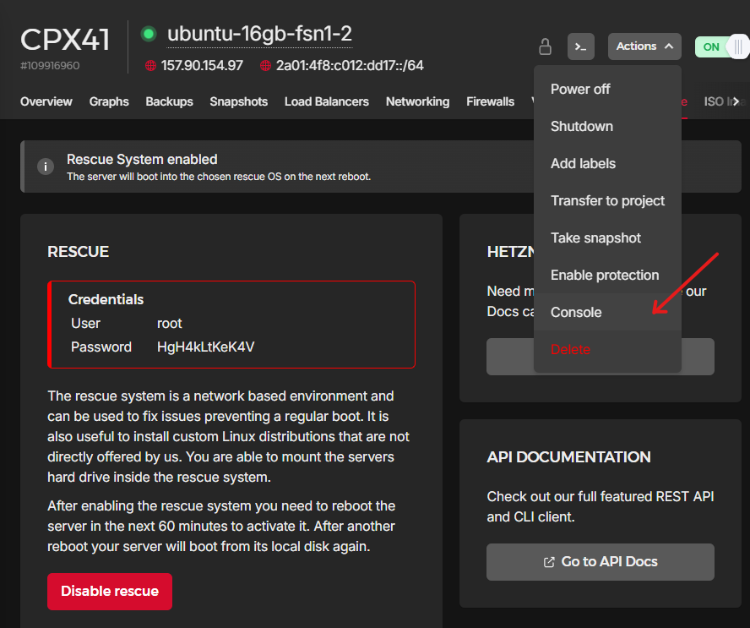Switch to the Graphs tab
Viewport: 750px width, 628px height.
[109, 101]
